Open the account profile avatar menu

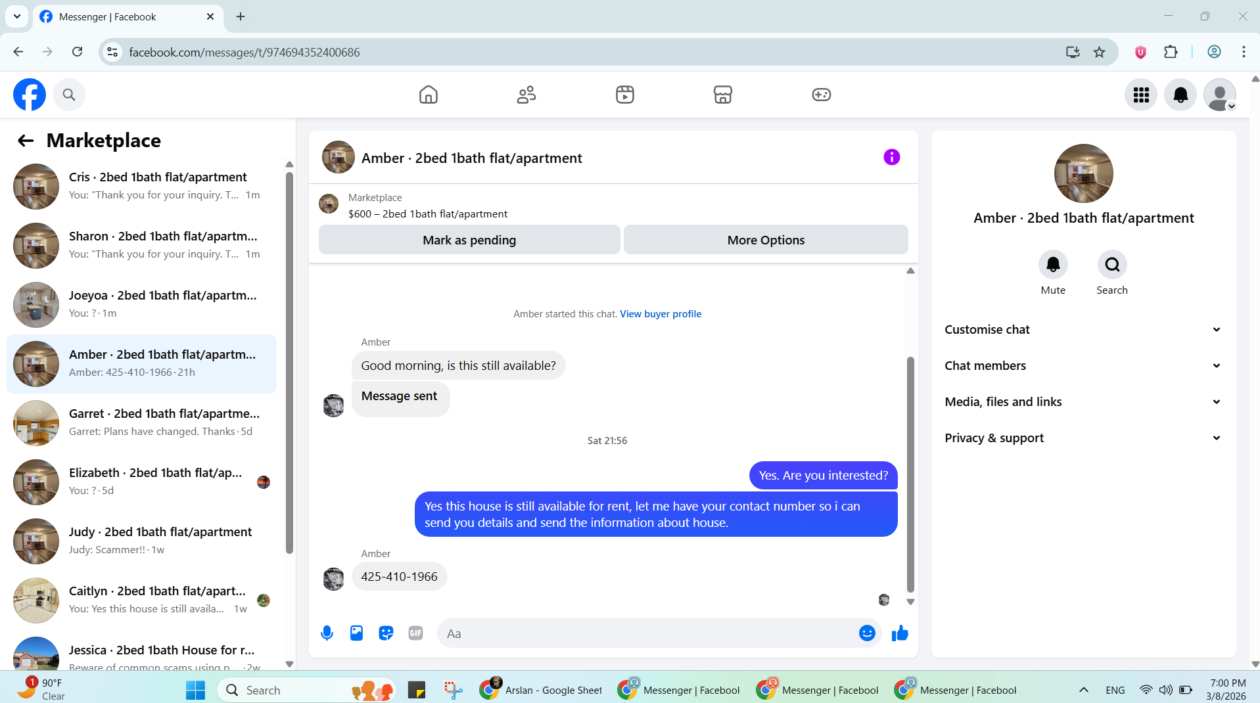(x=1220, y=95)
